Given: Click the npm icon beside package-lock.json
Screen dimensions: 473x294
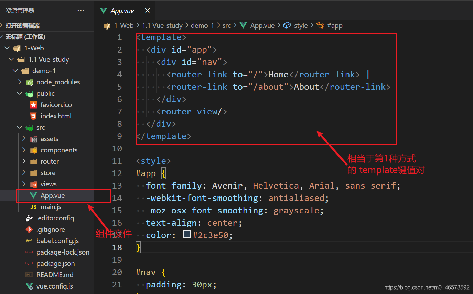Looking at the screenshot, I should [x=29, y=252].
